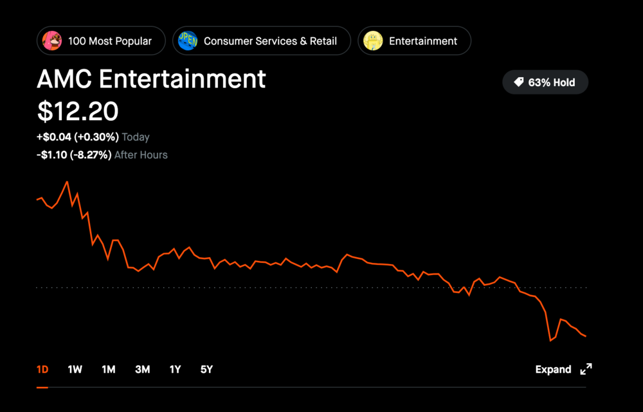Open the 100 Most Popular list

click(x=109, y=41)
